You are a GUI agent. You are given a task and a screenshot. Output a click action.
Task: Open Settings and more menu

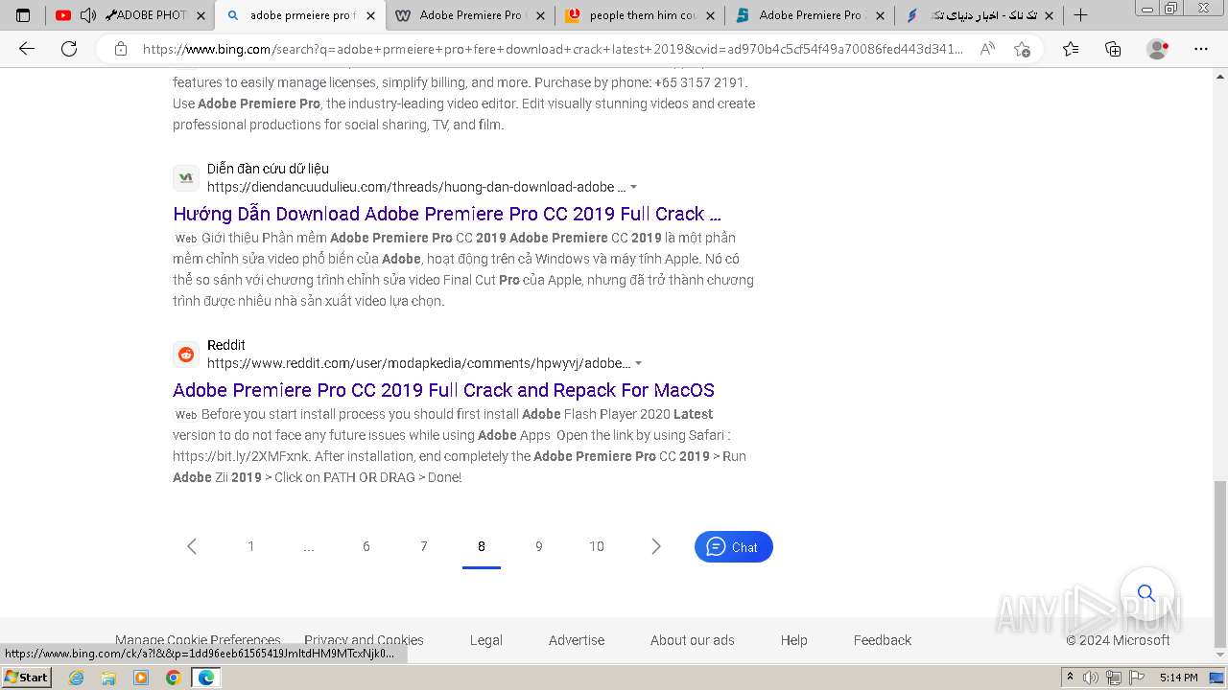click(x=1201, y=49)
